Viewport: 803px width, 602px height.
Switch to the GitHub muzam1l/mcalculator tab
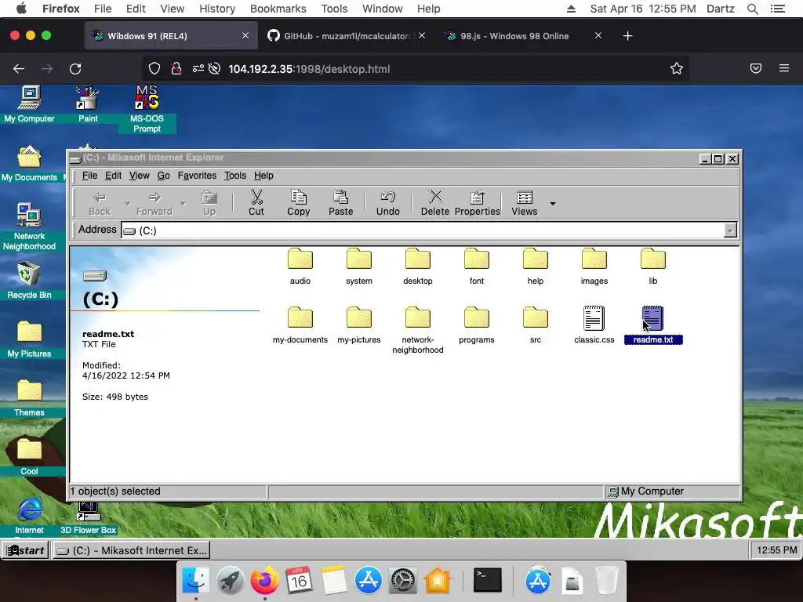(x=346, y=36)
